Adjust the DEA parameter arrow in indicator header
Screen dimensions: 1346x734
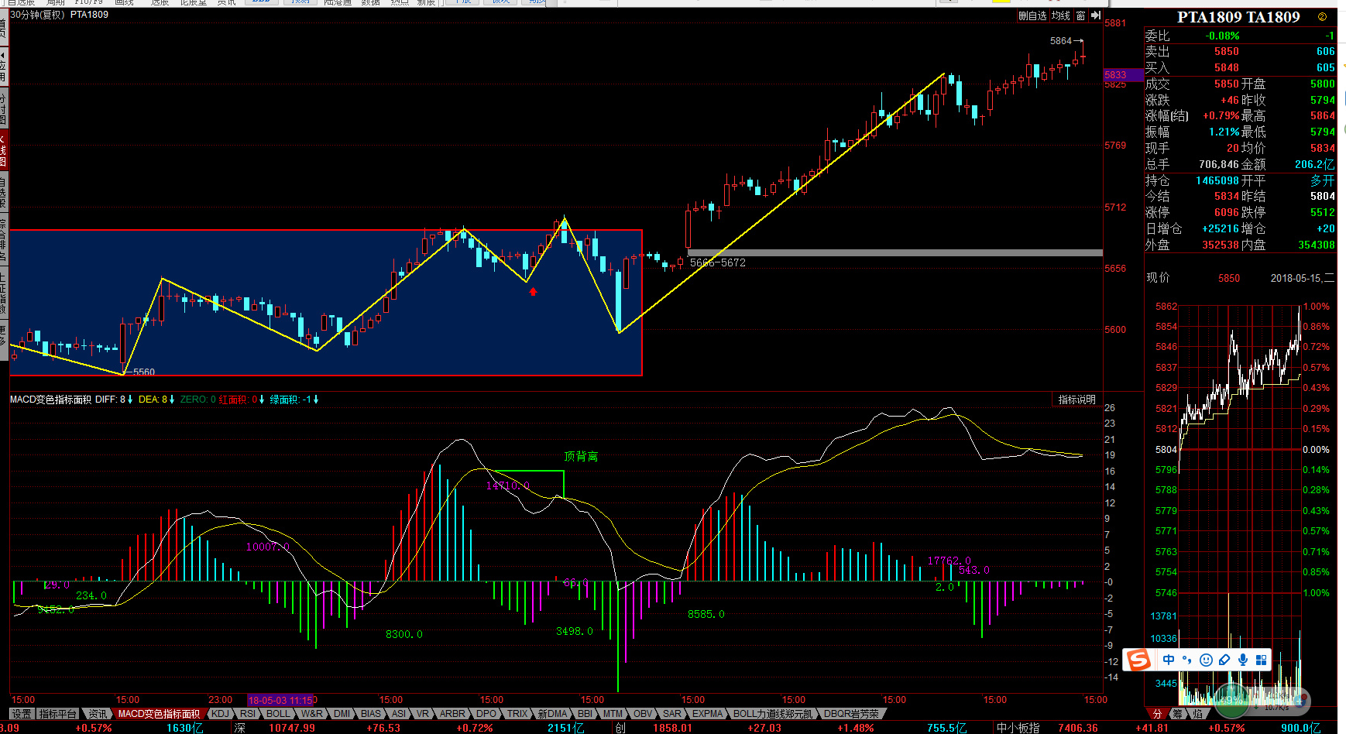coord(172,400)
